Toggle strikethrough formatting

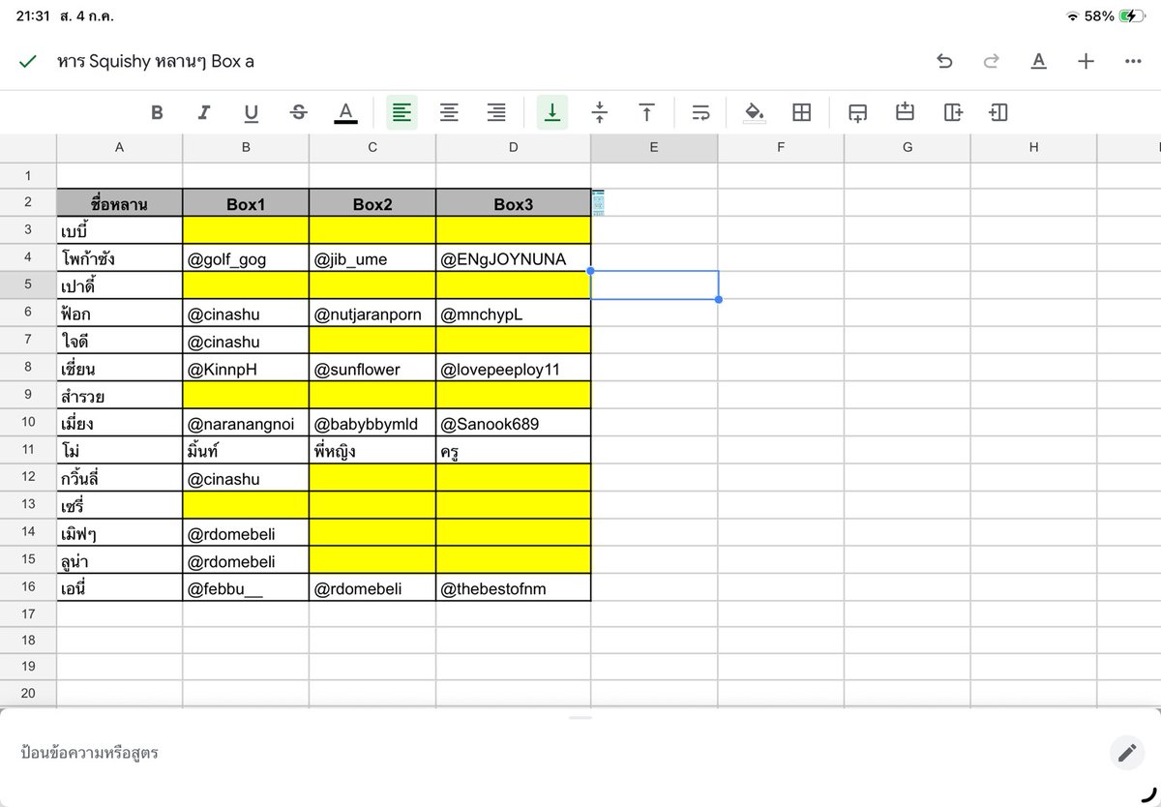click(298, 113)
